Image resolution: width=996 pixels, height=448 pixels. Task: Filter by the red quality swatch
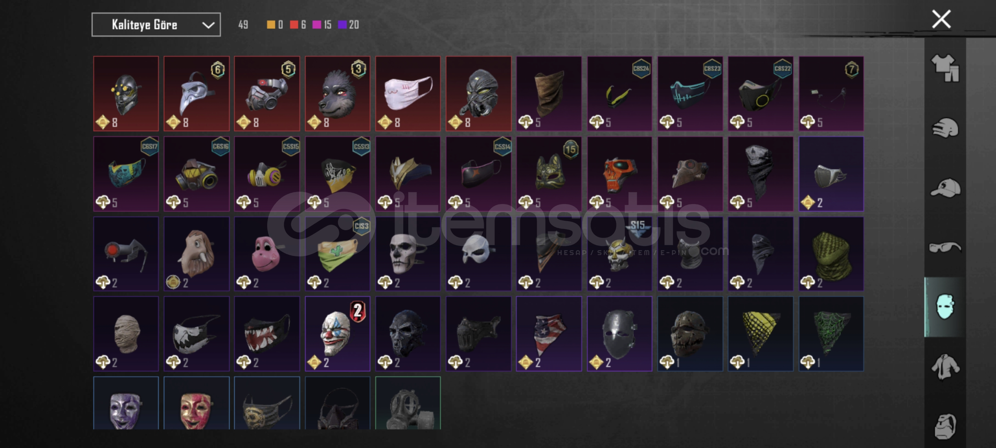click(x=294, y=25)
